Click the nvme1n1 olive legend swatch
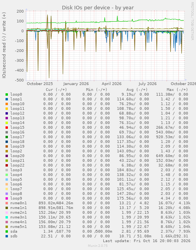 pos(7,208)
